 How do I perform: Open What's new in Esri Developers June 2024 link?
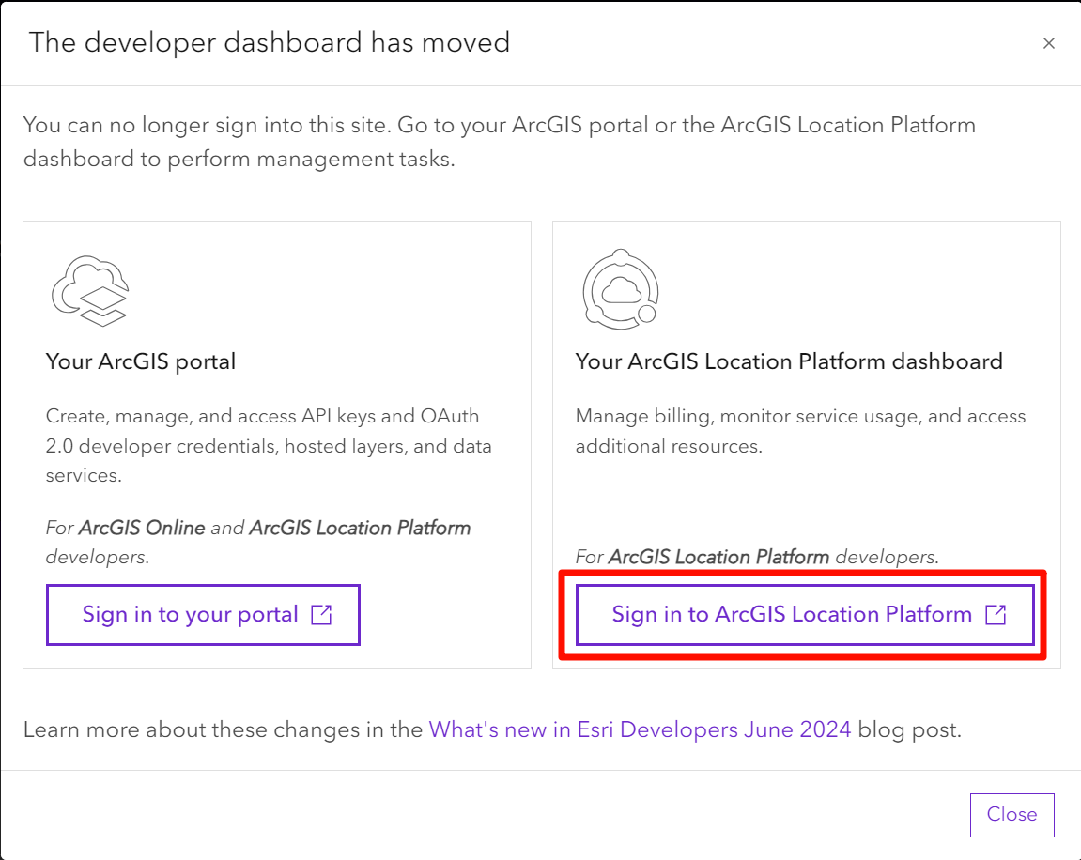tap(640, 729)
